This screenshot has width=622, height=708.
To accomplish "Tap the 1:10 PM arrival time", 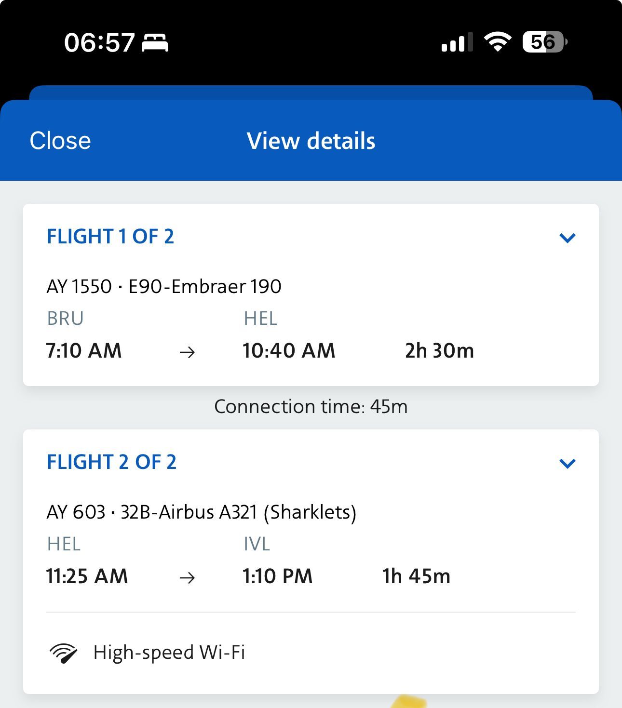I will click(277, 576).
